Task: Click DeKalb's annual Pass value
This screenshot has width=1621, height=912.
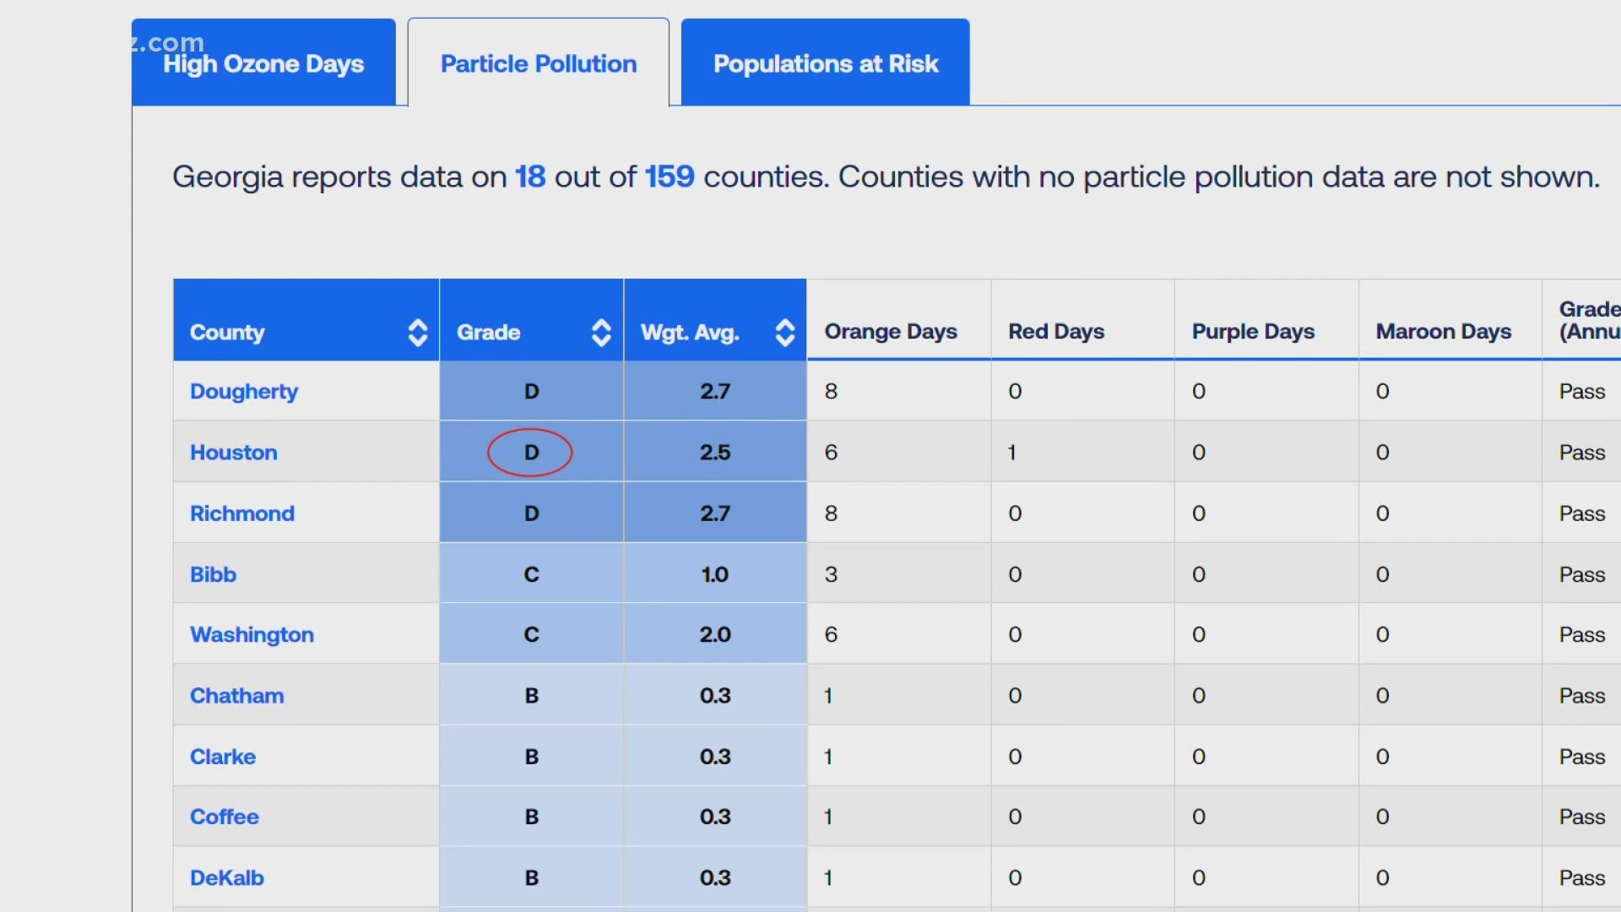Action: click(x=1582, y=878)
